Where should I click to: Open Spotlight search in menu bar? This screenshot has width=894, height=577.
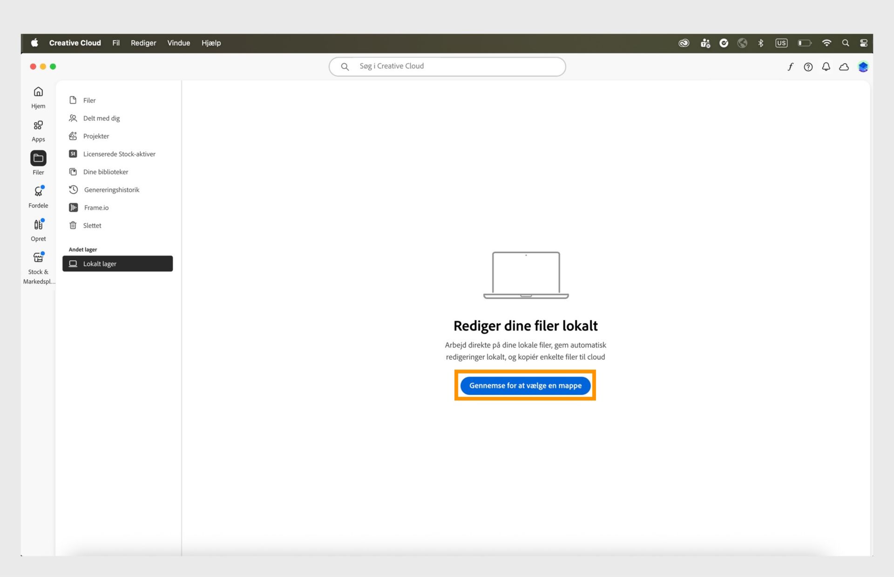click(846, 43)
